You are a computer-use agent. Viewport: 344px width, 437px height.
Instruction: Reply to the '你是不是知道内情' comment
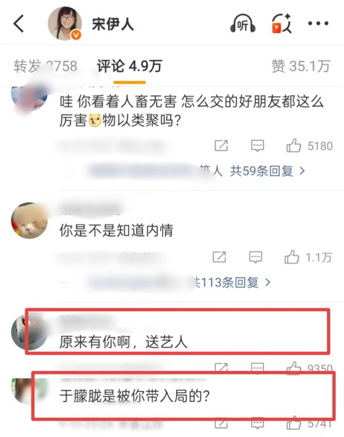click(256, 257)
